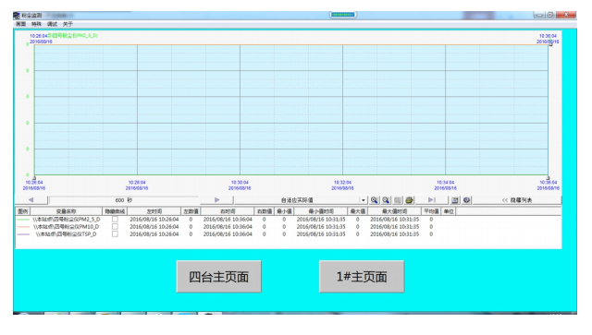592x335 pixels.
Task: Click the left arrow to scroll time backward
Action: [x=31, y=200]
